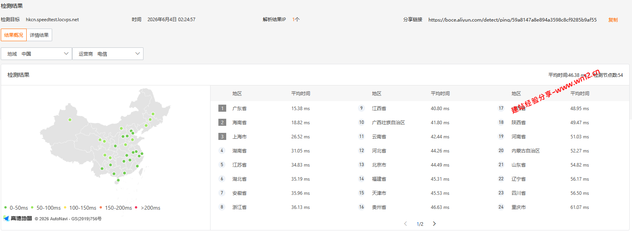Screen dimensions: 632x234
Task: Click rank badge 24 for 重庆市
Action: click(501, 207)
